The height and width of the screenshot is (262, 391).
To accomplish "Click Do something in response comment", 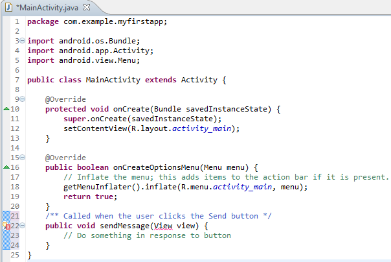I will pos(147,235).
